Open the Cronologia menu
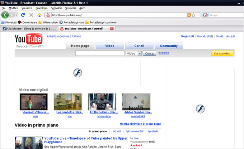The image size is (244, 149). tap(41, 8)
